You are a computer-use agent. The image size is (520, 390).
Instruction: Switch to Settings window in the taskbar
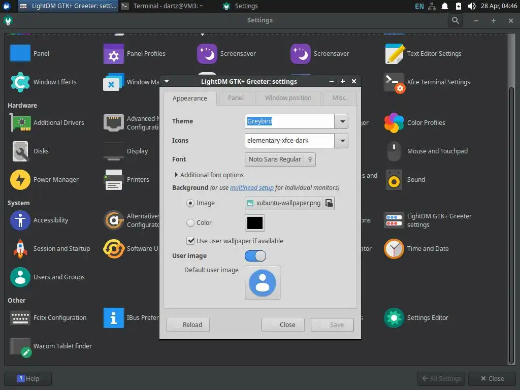click(241, 6)
